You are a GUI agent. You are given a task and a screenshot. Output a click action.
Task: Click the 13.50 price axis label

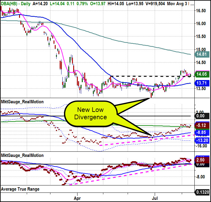(x=201, y=89)
